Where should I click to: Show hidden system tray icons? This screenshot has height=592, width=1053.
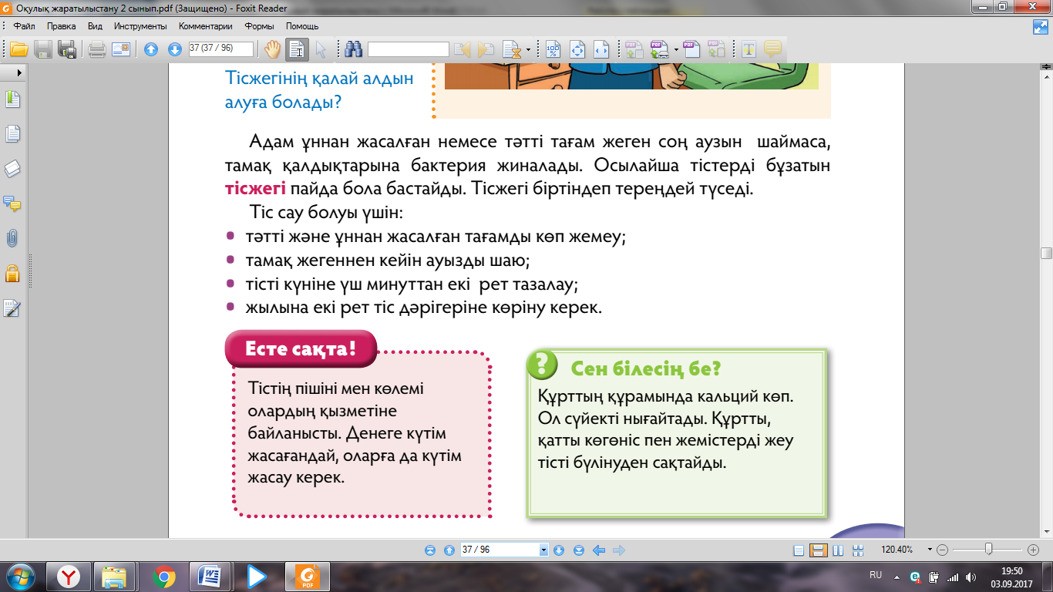(896, 577)
